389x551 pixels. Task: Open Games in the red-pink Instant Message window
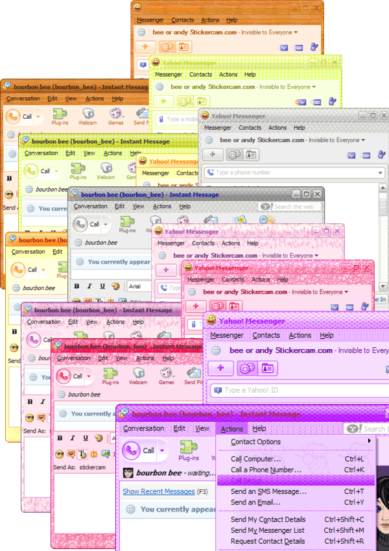[166, 376]
